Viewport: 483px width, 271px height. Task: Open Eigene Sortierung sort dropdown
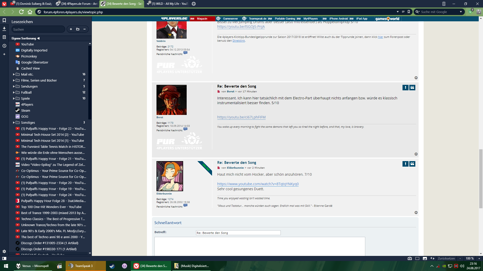[26, 38]
